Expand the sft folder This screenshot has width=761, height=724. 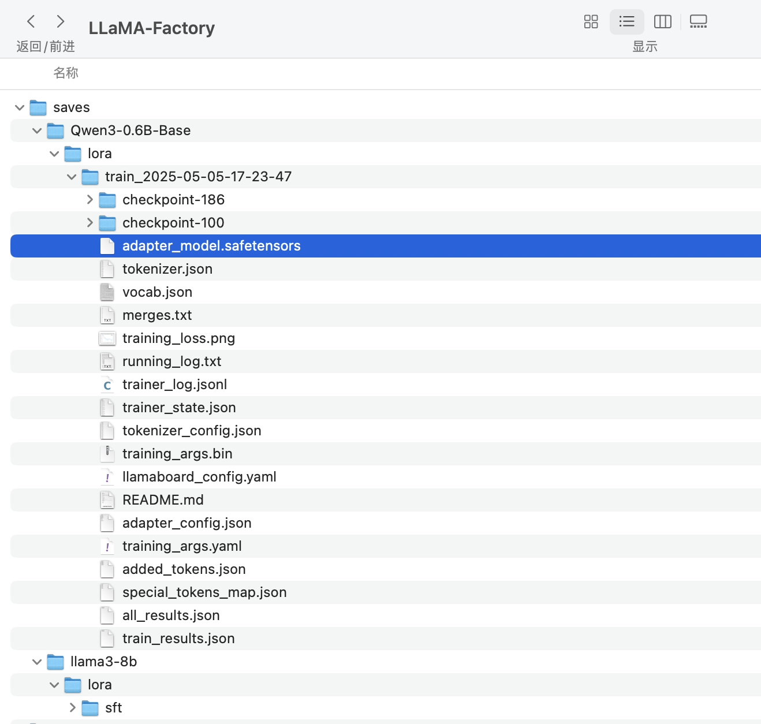click(x=72, y=708)
